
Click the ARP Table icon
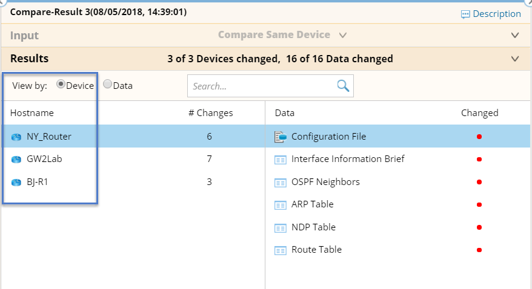(280, 205)
